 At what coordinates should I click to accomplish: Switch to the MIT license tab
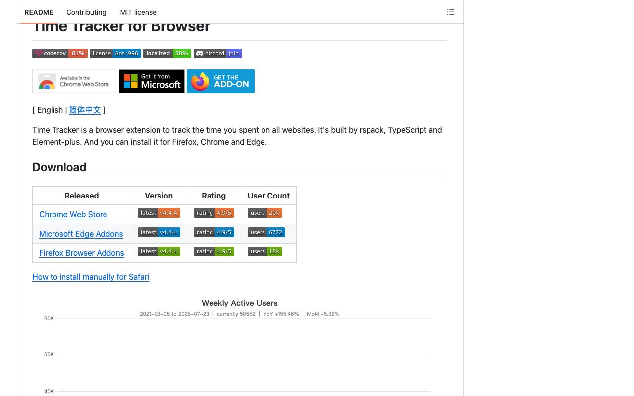tap(138, 12)
